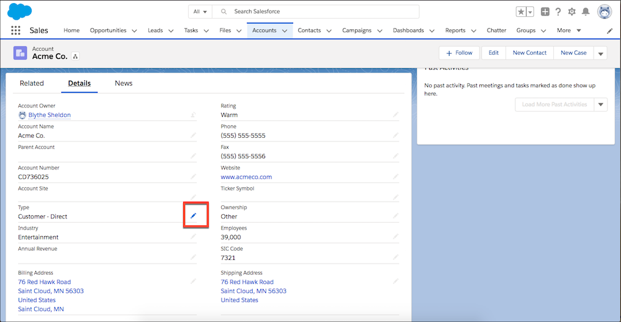Click the Salesforce cloud logo

click(x=19, y=11)
